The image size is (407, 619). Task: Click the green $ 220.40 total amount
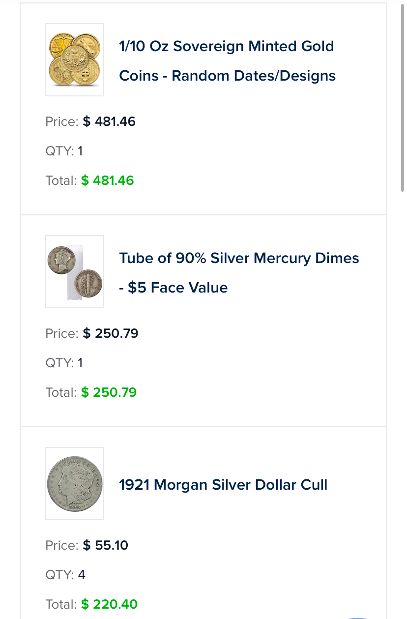(x=109, y=604)
